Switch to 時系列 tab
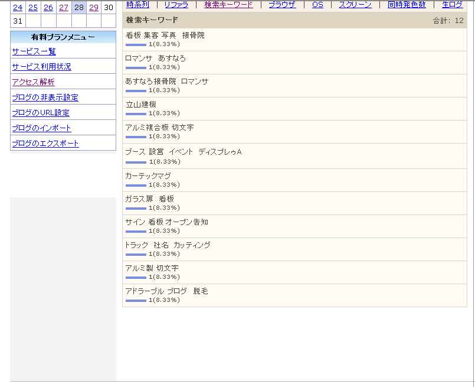The height and width of the screenshot is (387, 475). [x=137, y=5]
